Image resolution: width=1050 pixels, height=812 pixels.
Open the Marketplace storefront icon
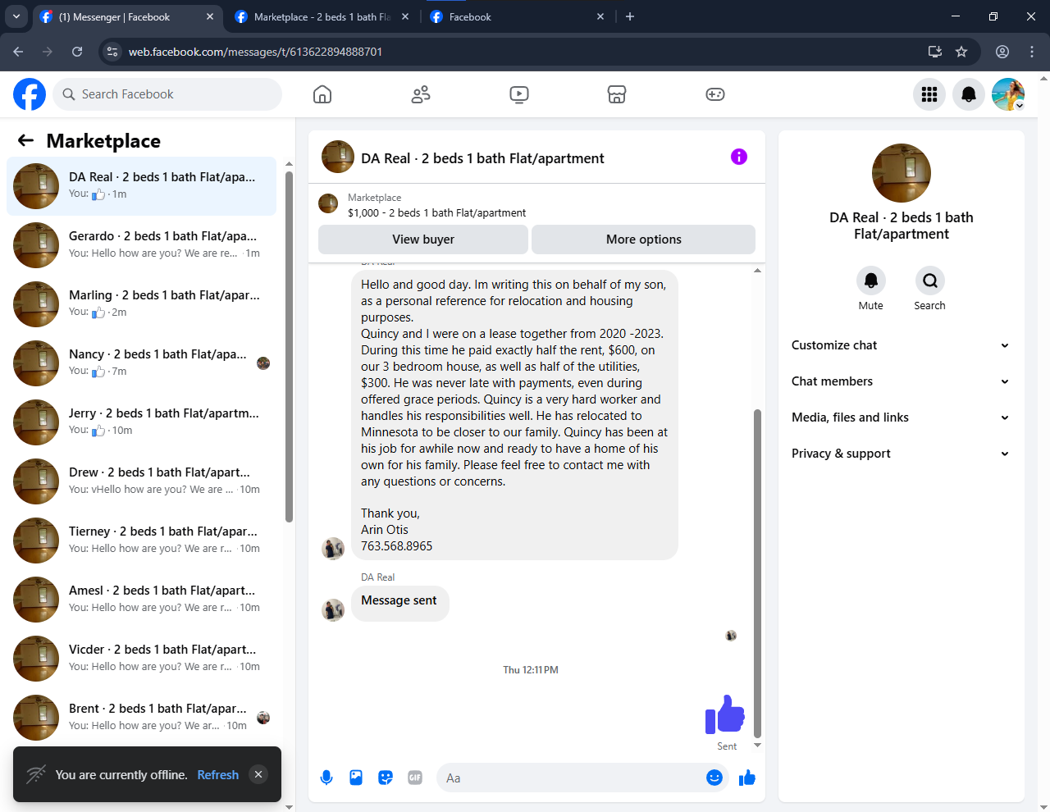pyautogui.click(x=617, y=94)
